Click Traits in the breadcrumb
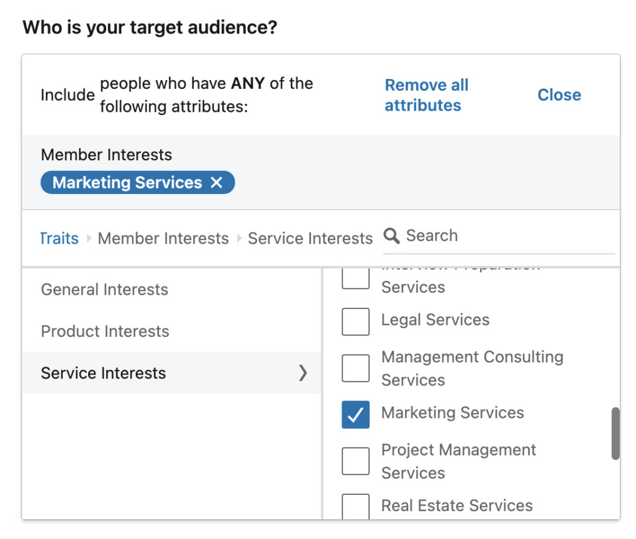 (59, 238)
